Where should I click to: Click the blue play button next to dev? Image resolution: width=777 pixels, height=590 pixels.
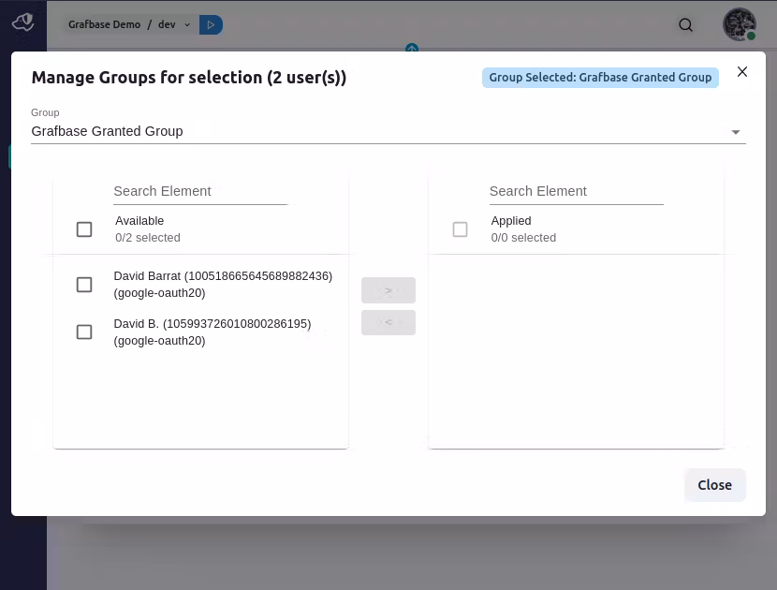click(x=211, y=24)
